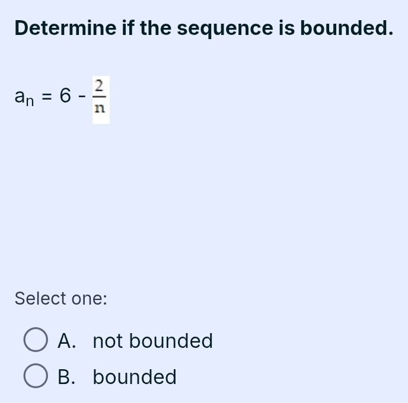
Task: Click the word 'if' in the heading
Action: click(x=129, y=27)
